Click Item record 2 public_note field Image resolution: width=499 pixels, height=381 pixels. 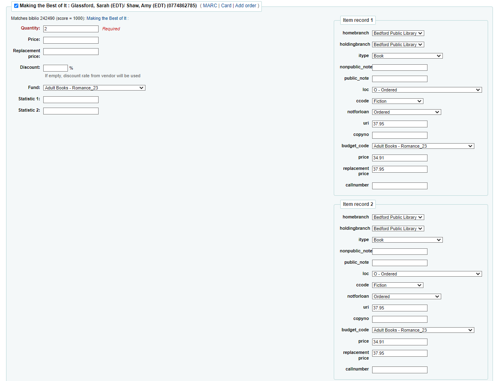point(400,263)
